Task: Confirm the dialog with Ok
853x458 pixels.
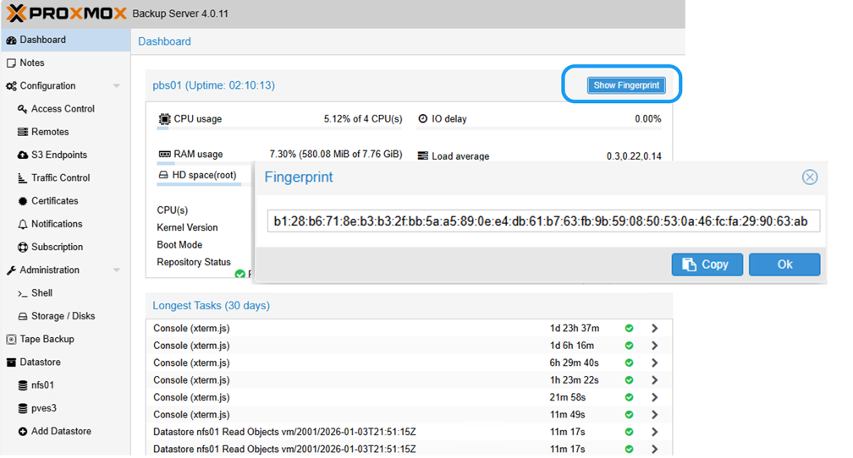Action: [x=784, y=264]
